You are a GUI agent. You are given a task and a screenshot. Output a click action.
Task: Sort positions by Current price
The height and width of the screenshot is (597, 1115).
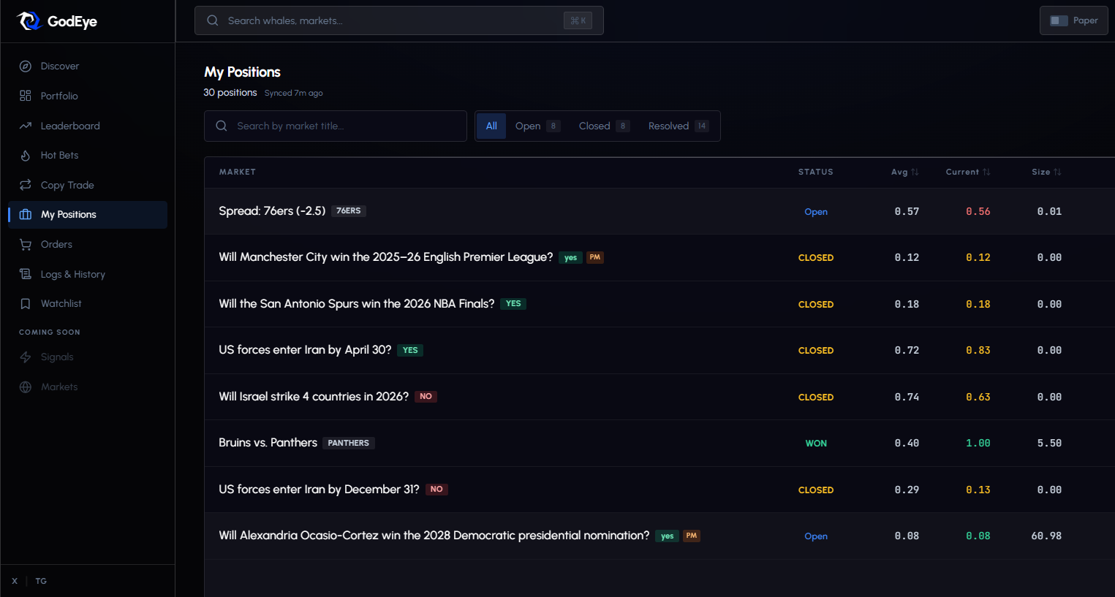967,172
